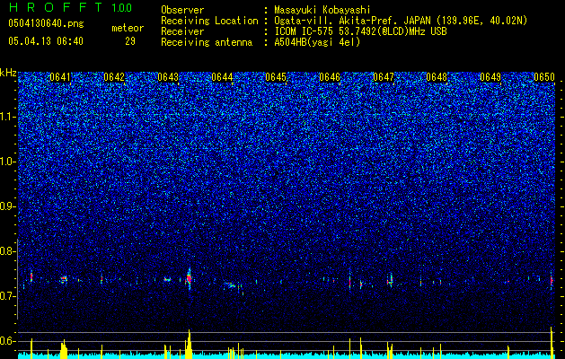Image resolution: width=565 pixels, height=359 pixels.
Task: Click the kHz axis unit label
Action: point(8,73)
